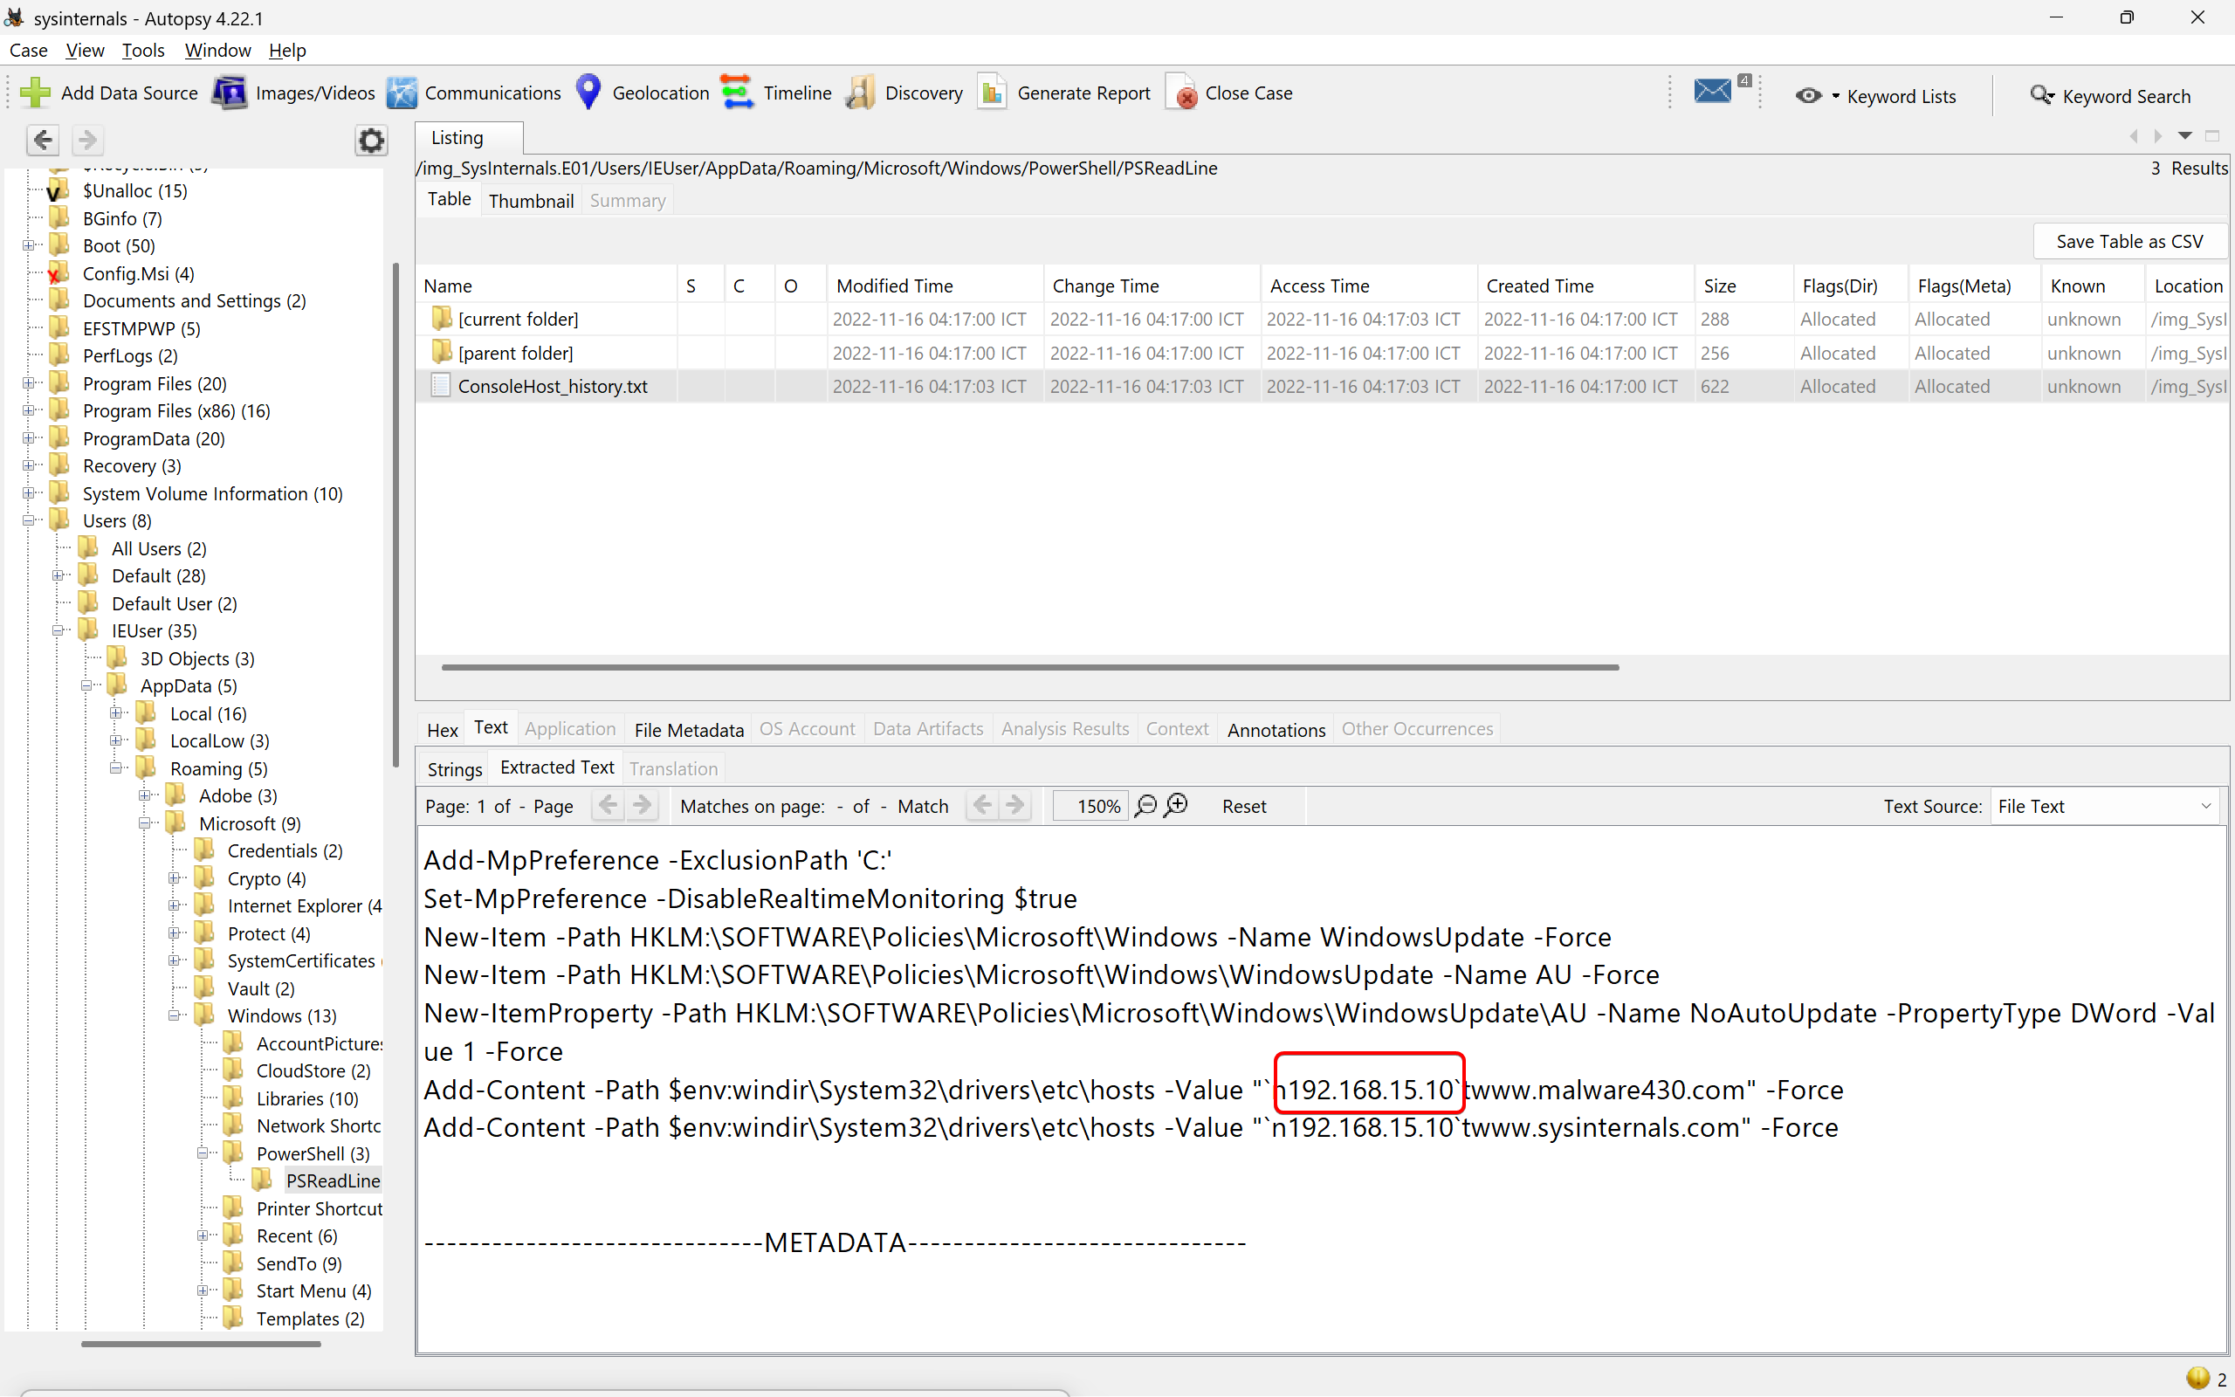Click the tree panel vertical scrollbar
2235x1397 pixels.
(x=395, y=515)
